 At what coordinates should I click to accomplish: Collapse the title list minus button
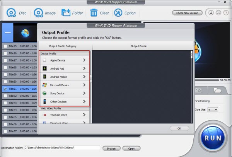pyautogui.click(x=8, y=32)
